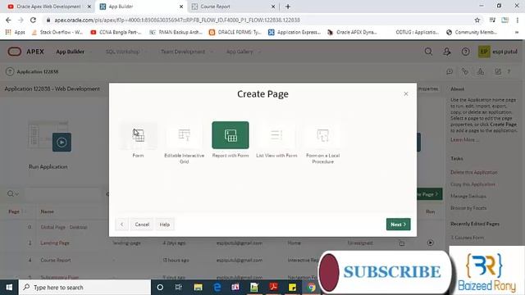Go back in browser history
The height and width of the screenshot is (295, 525).
[x=8, y=20]
